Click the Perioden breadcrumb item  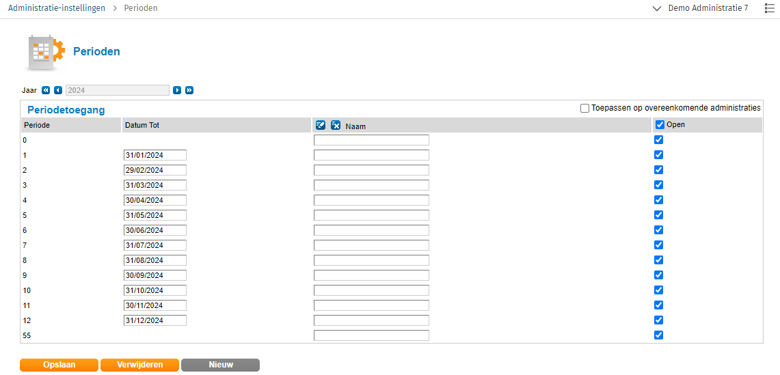click(140, 8)
